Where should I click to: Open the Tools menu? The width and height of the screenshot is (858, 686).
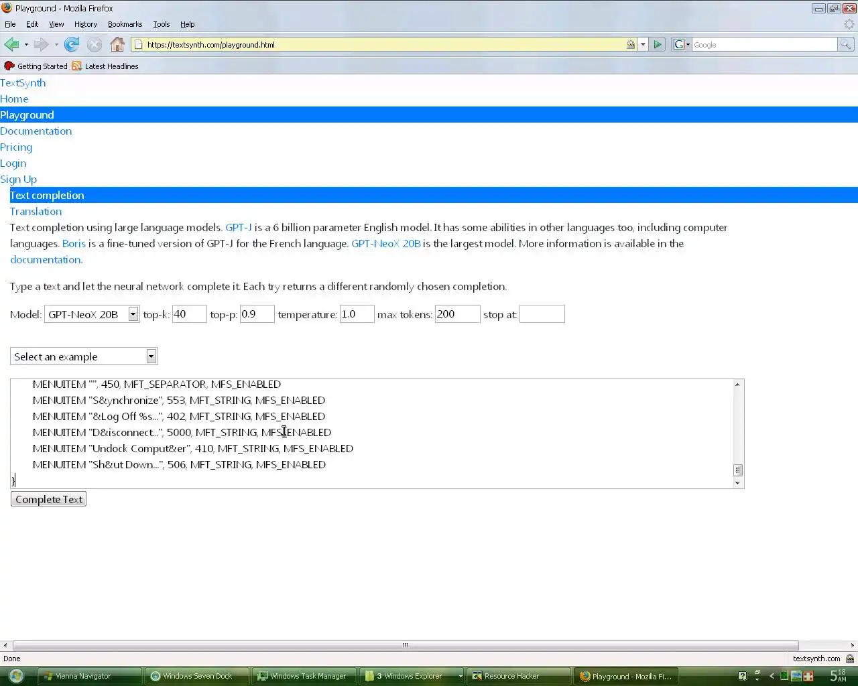[x=162, y=24]
